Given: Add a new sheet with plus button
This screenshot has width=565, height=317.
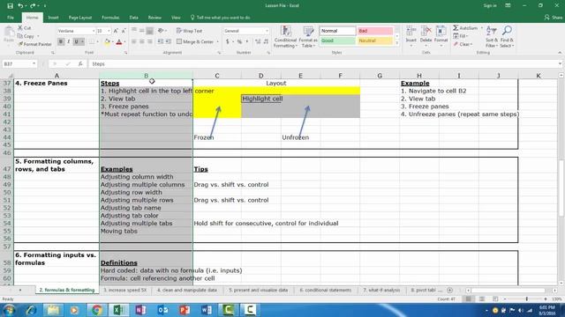Looking at the screenshot, I should pyautogui.click(x=449, y=290).
